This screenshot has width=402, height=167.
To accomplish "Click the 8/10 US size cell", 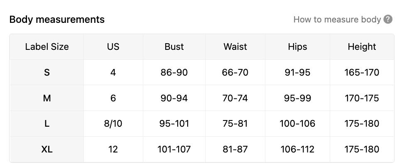I will 113,124.
